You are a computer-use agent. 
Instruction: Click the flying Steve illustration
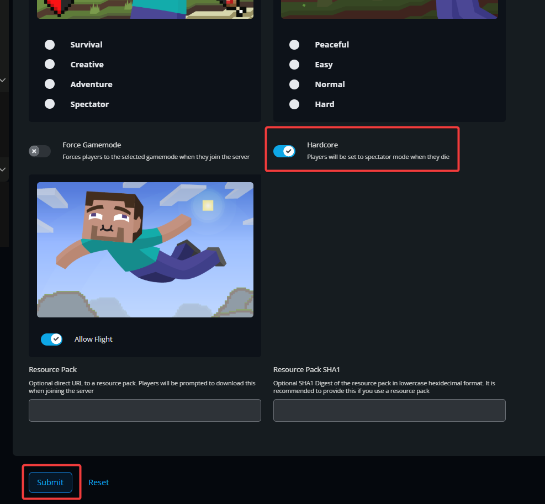[145, 249]
